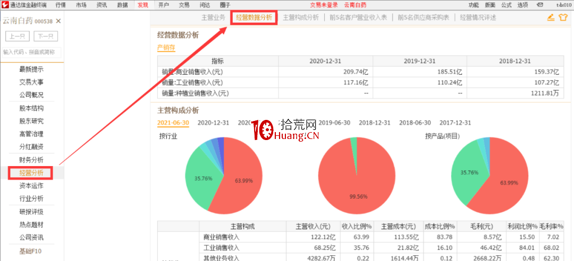Switch to the 主营构成分析 top tab

301,18
